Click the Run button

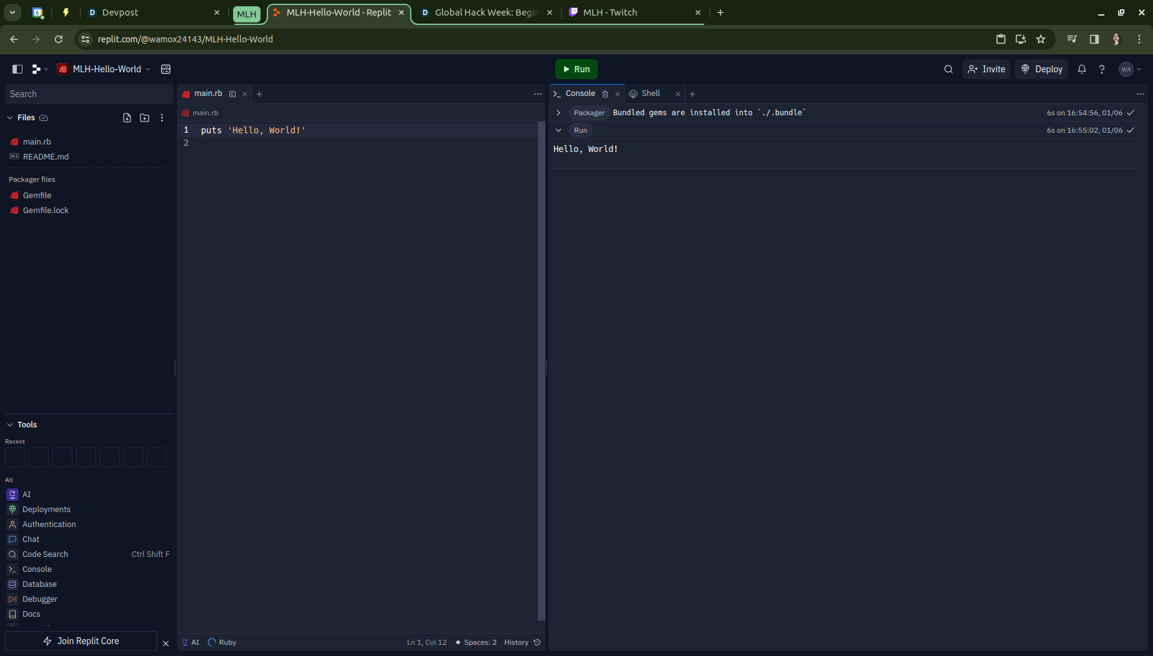coord(576,69)
